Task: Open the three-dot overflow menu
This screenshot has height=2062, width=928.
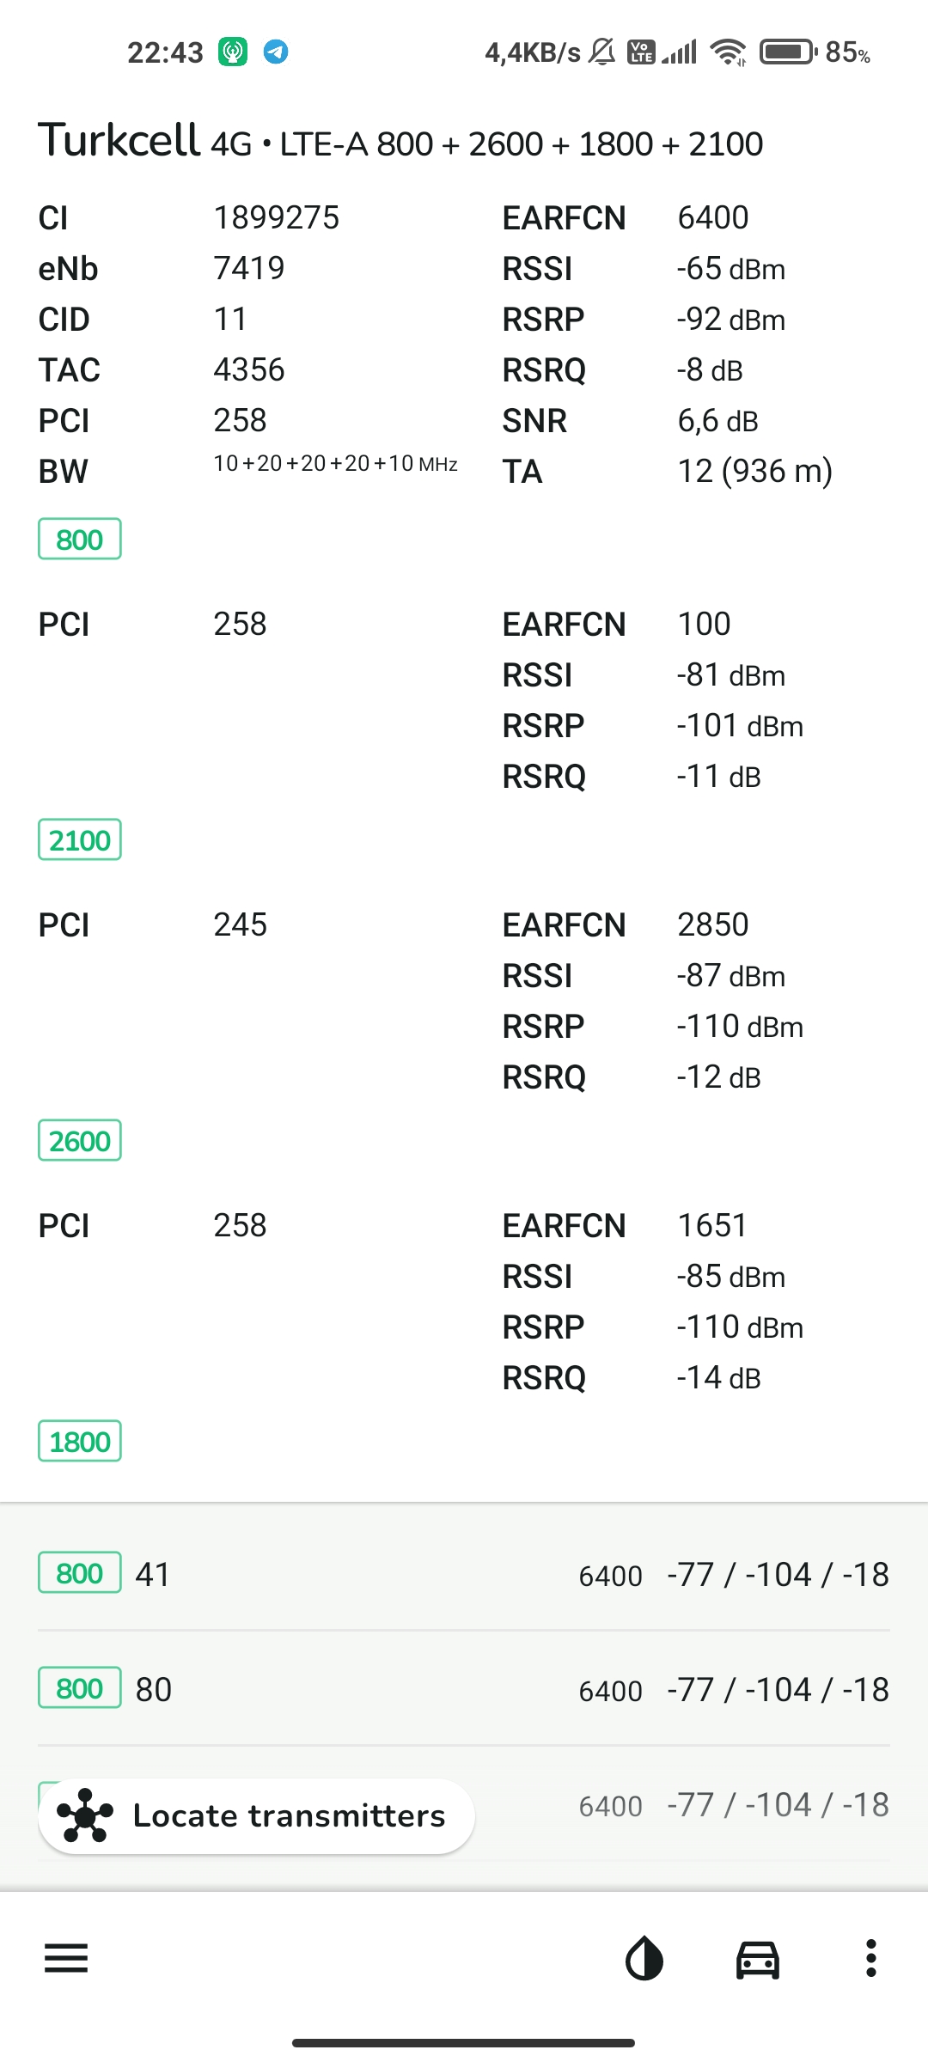Action: pos(870,1959)
